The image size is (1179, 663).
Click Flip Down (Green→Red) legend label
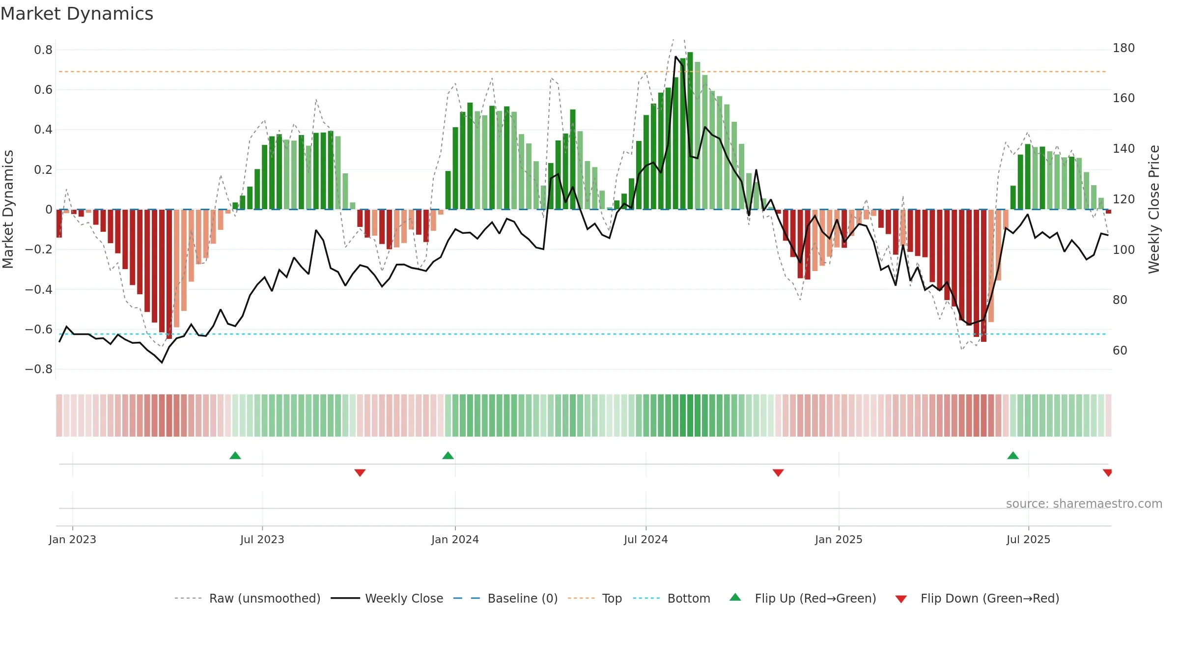tap(990, 598)
